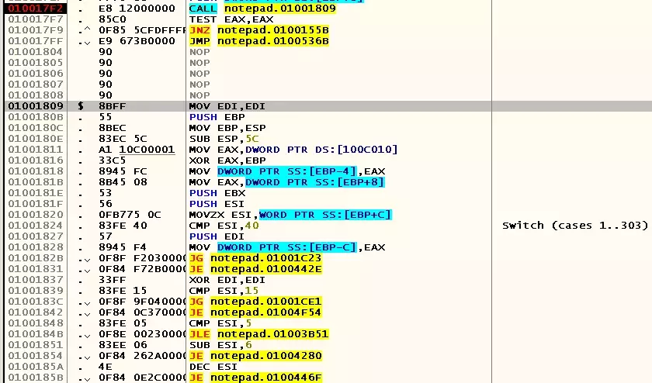Screen dimensions: 652x383
Task: Click JE notepad.0100442E jump
Action: 255,269
